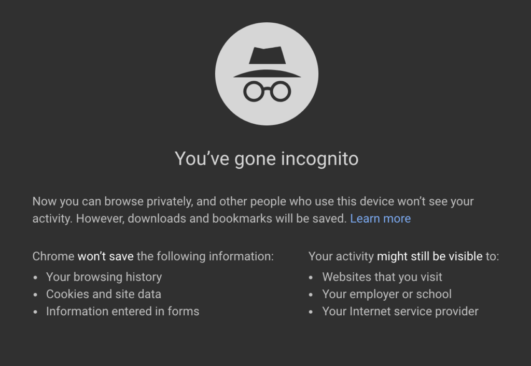Screen dimensions: 531x366
Task: Click the glasses in the incognito logo
Action: tap(267, 91)
